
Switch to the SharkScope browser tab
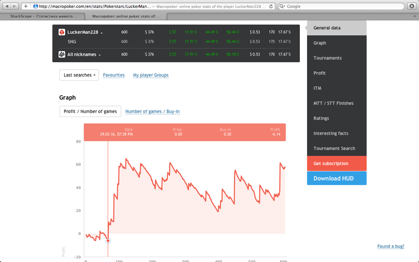(42, 16)
